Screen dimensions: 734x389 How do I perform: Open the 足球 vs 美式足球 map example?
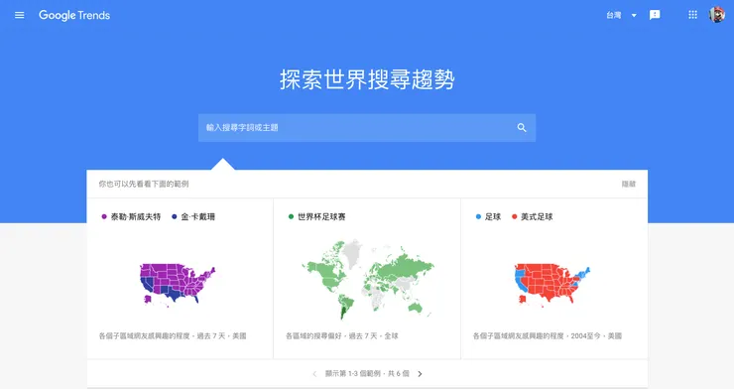pyautogui.click(x=554, y=279)
